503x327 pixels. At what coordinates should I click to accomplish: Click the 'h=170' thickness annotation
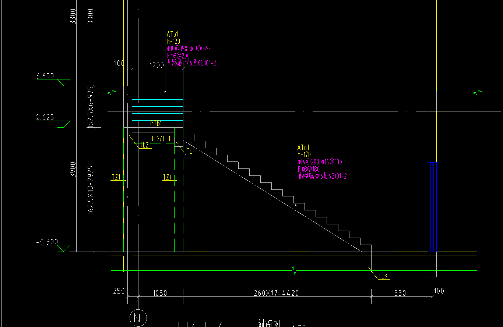point(305,155)
